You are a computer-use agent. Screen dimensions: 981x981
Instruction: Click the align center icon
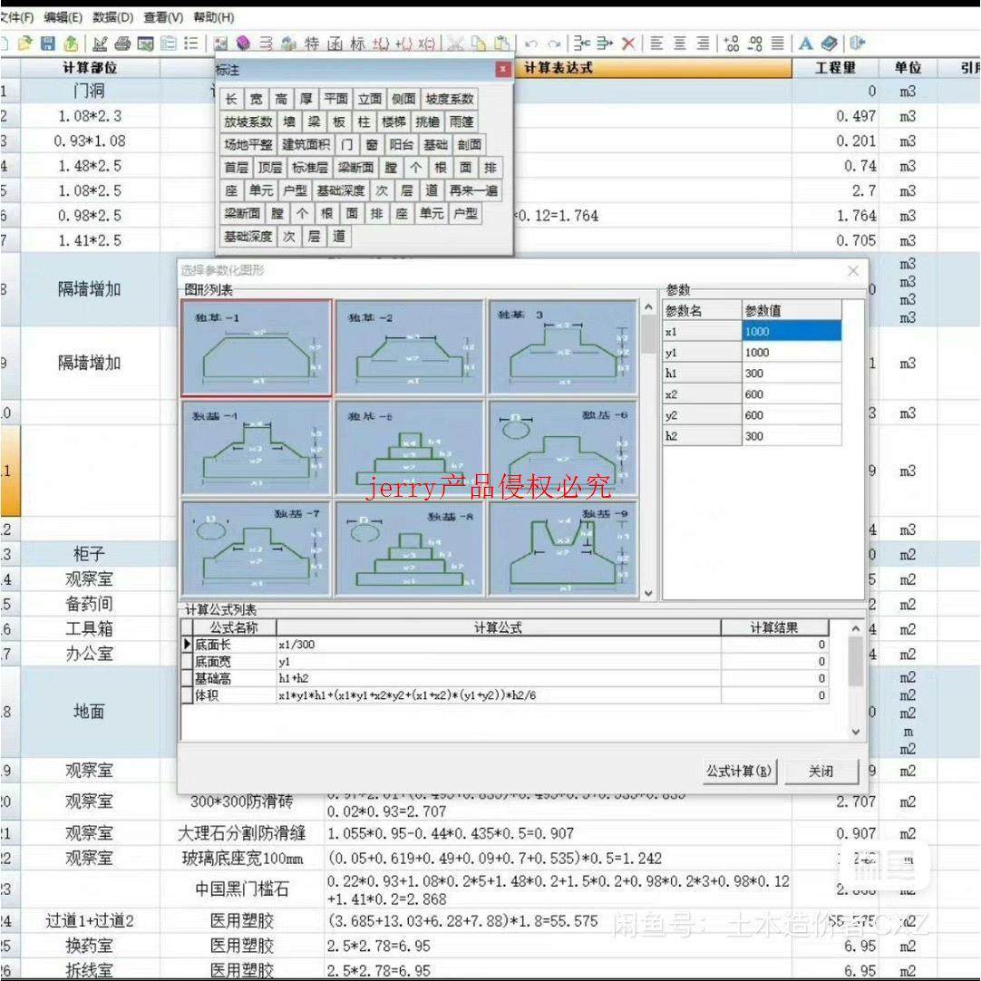[680, 44]
